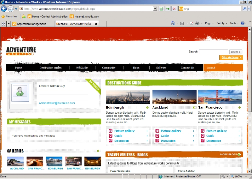Click the Refresh page icon
The width and height of the screenshot is (252, 179).
click(x=168, y=9)
